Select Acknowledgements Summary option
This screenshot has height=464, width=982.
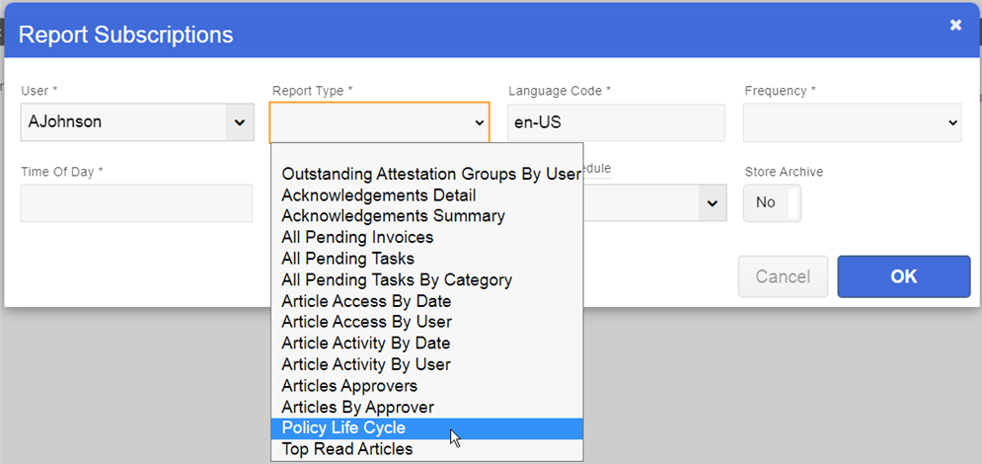(393, 216)
